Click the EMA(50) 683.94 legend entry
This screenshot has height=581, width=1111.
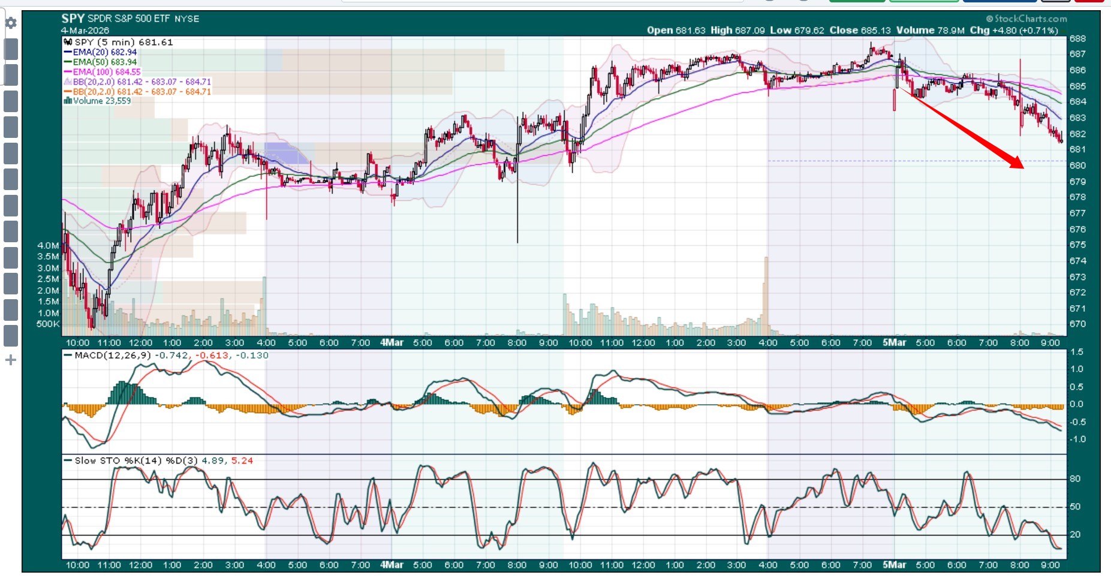100,62
